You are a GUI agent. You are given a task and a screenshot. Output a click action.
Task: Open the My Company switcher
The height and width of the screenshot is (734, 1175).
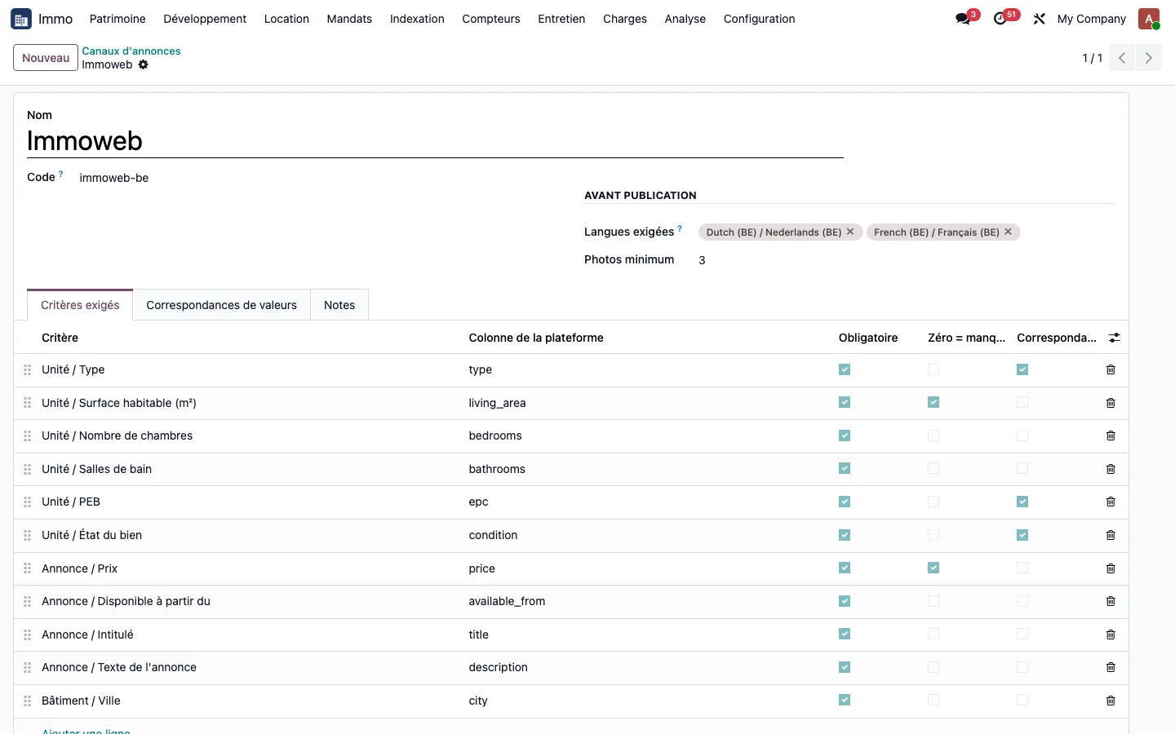click(x=1091, y=19)
